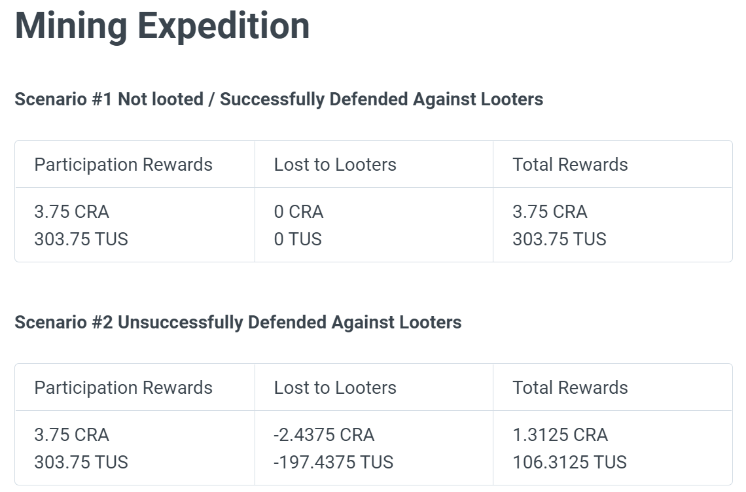Click Lost to Looters header in second table
The image size is (746, 492).
pos(335,388)
